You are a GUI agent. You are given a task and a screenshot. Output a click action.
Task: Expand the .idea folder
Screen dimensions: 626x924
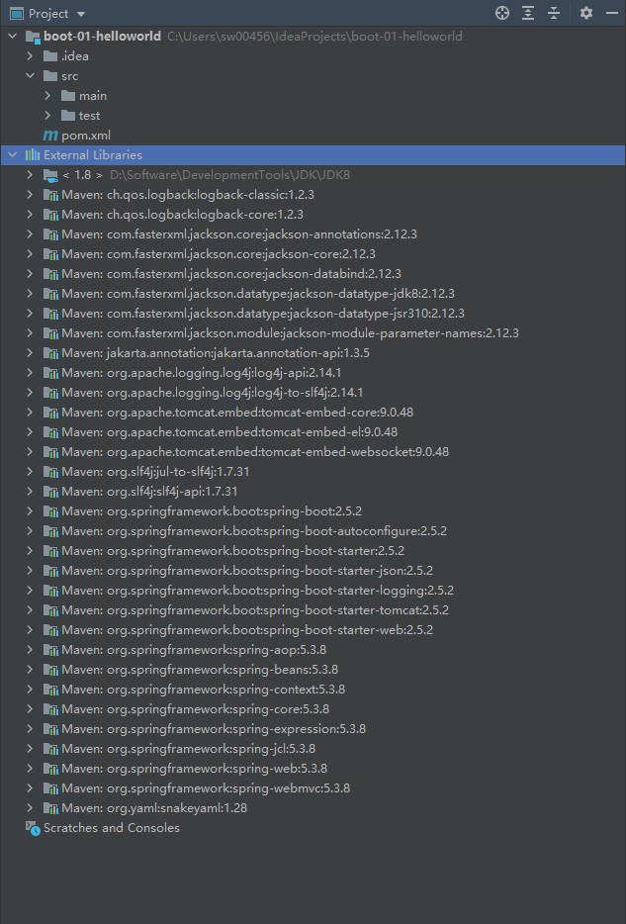tap(30, 56)
